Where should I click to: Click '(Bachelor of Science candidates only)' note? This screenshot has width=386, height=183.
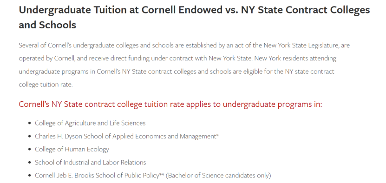[218, 176]
